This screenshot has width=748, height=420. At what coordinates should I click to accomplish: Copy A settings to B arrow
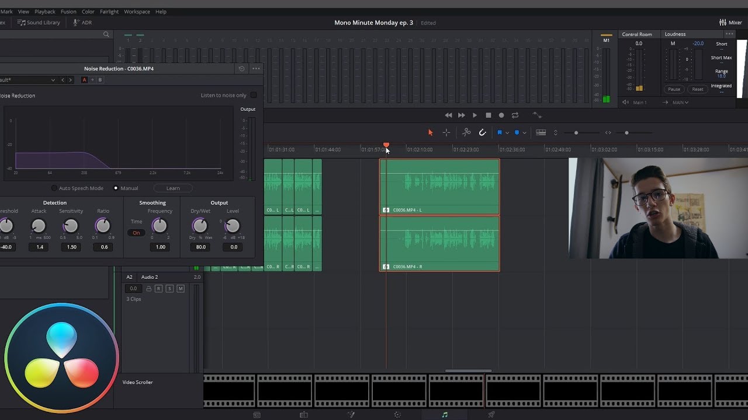pyautogui.click(x=92, y=80)
